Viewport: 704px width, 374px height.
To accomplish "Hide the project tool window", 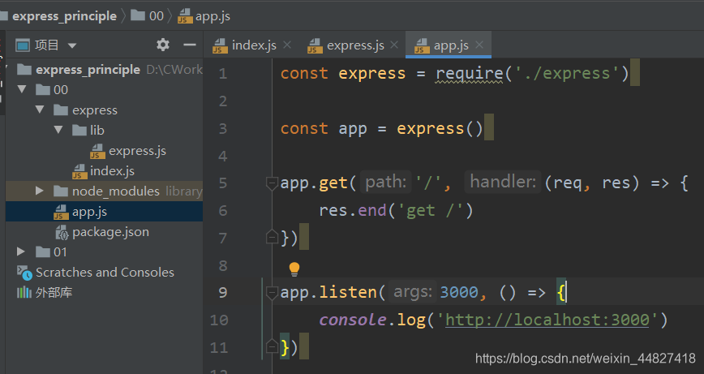I will coord(190,45).
